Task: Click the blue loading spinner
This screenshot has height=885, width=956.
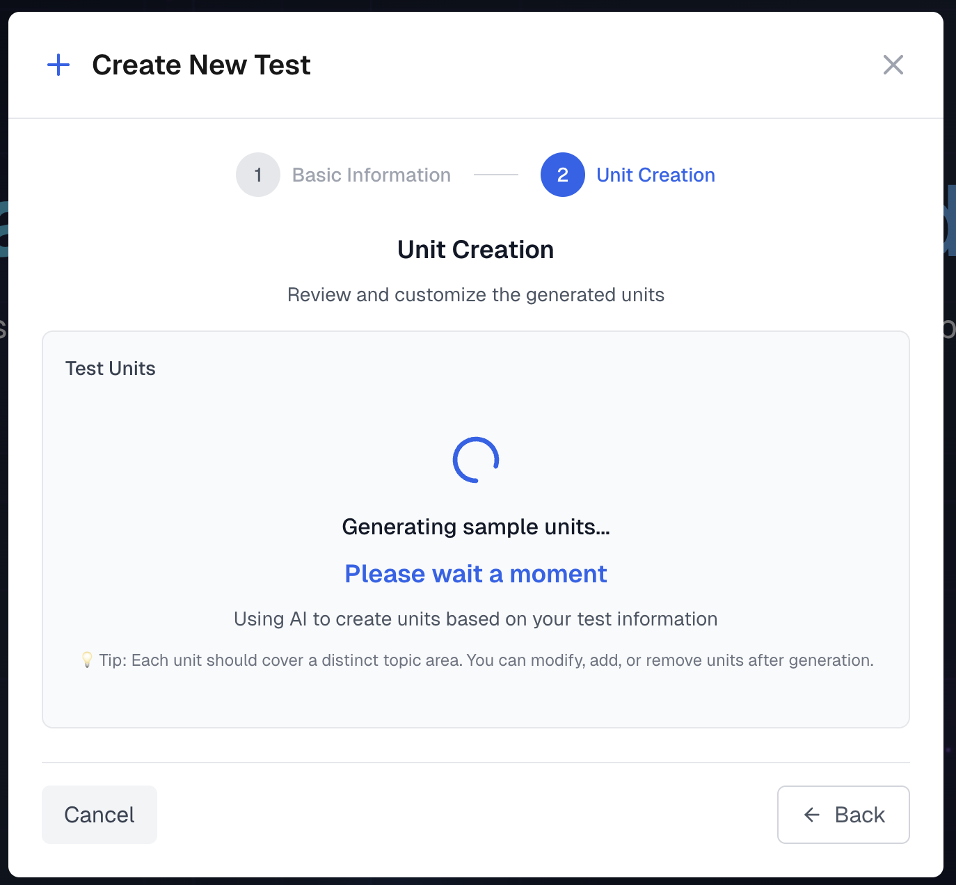Action: 476,460
